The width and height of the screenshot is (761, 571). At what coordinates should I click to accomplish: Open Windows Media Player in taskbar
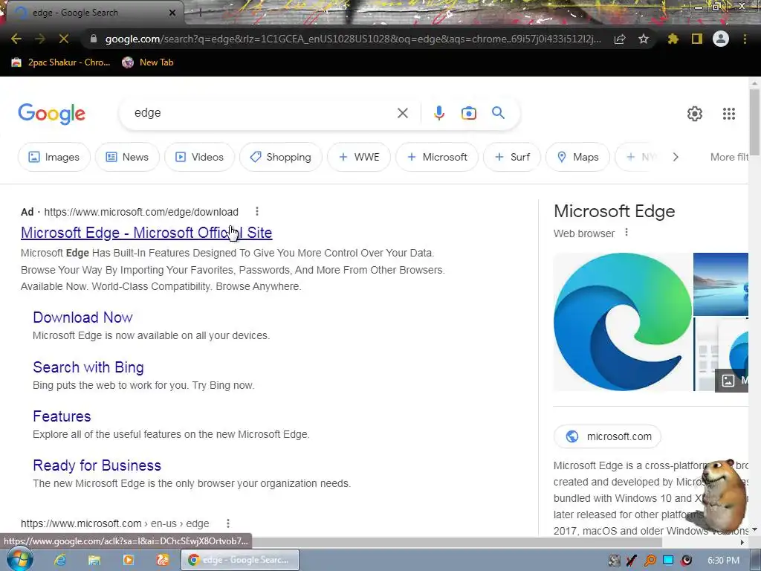click(128, 560)
